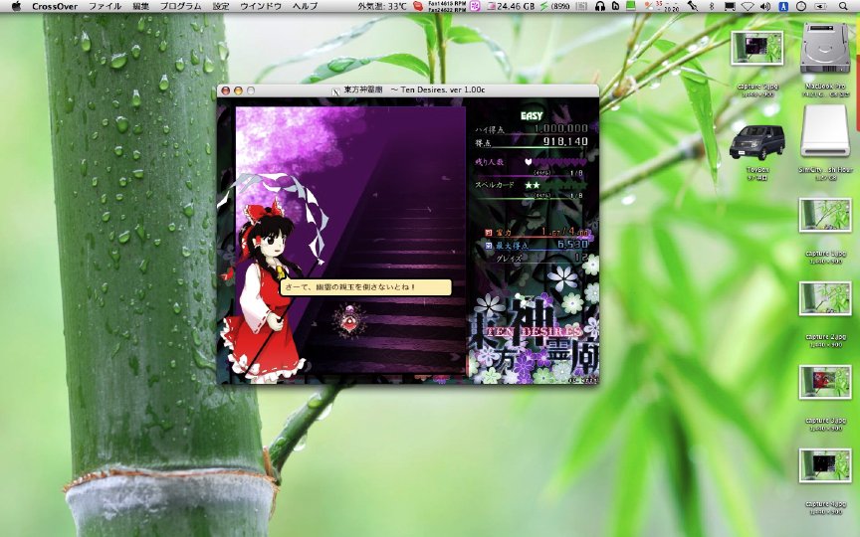
Task: Open the input source 'A' menu
Action: click(783, 7)
